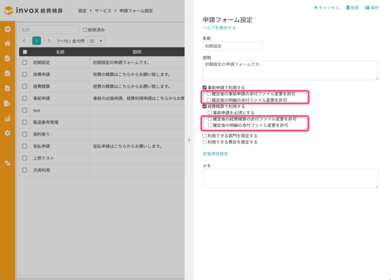This screenshot has height=280, width=391.
Task: Select the 事前申請 row name
Action: click(42, 99)
